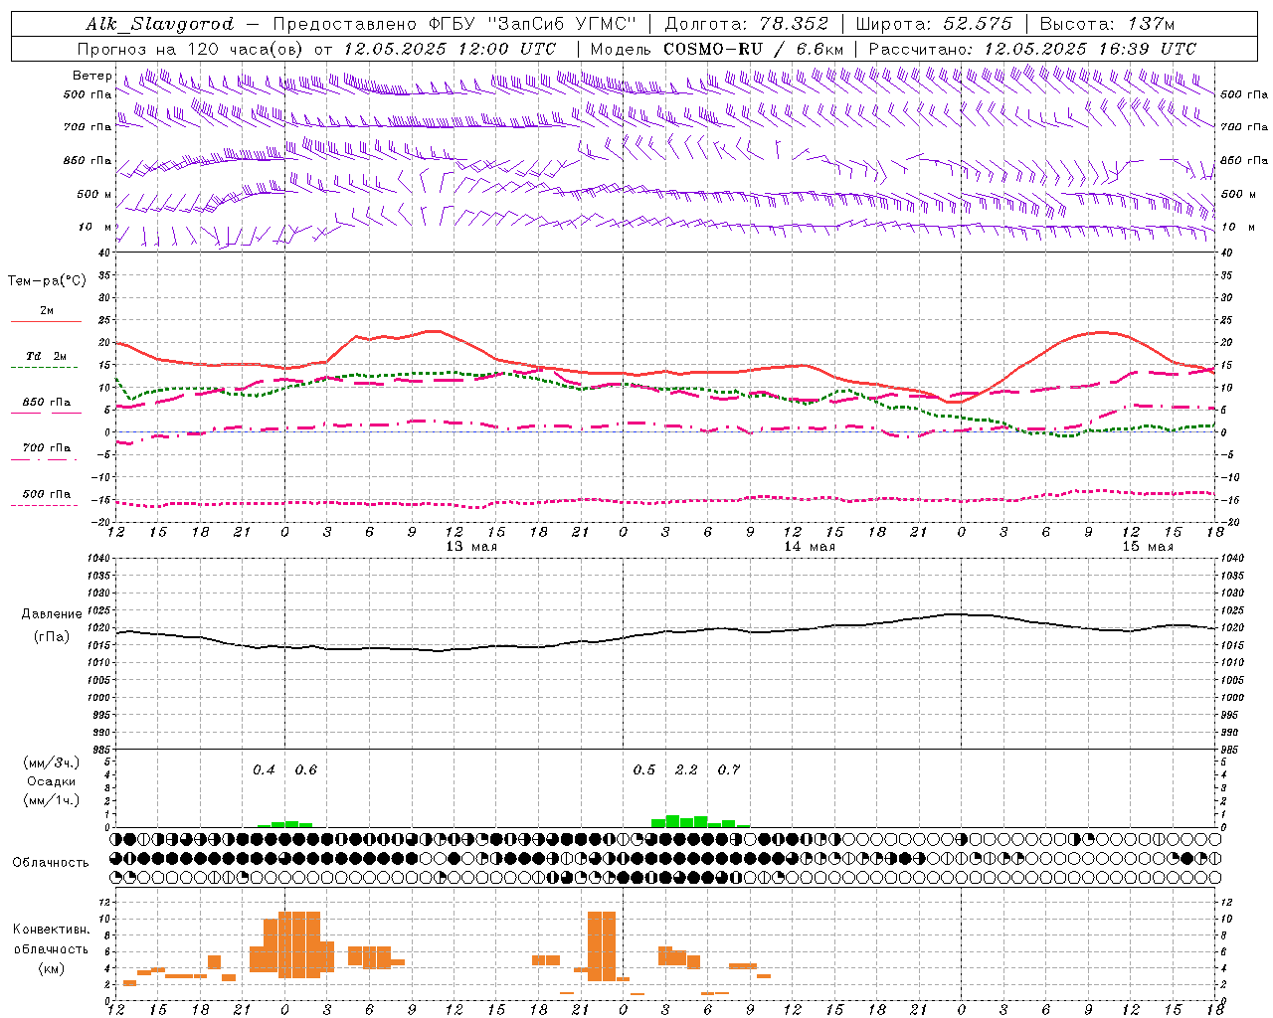Click the 0.4 precipitation amount

[264, 770]
